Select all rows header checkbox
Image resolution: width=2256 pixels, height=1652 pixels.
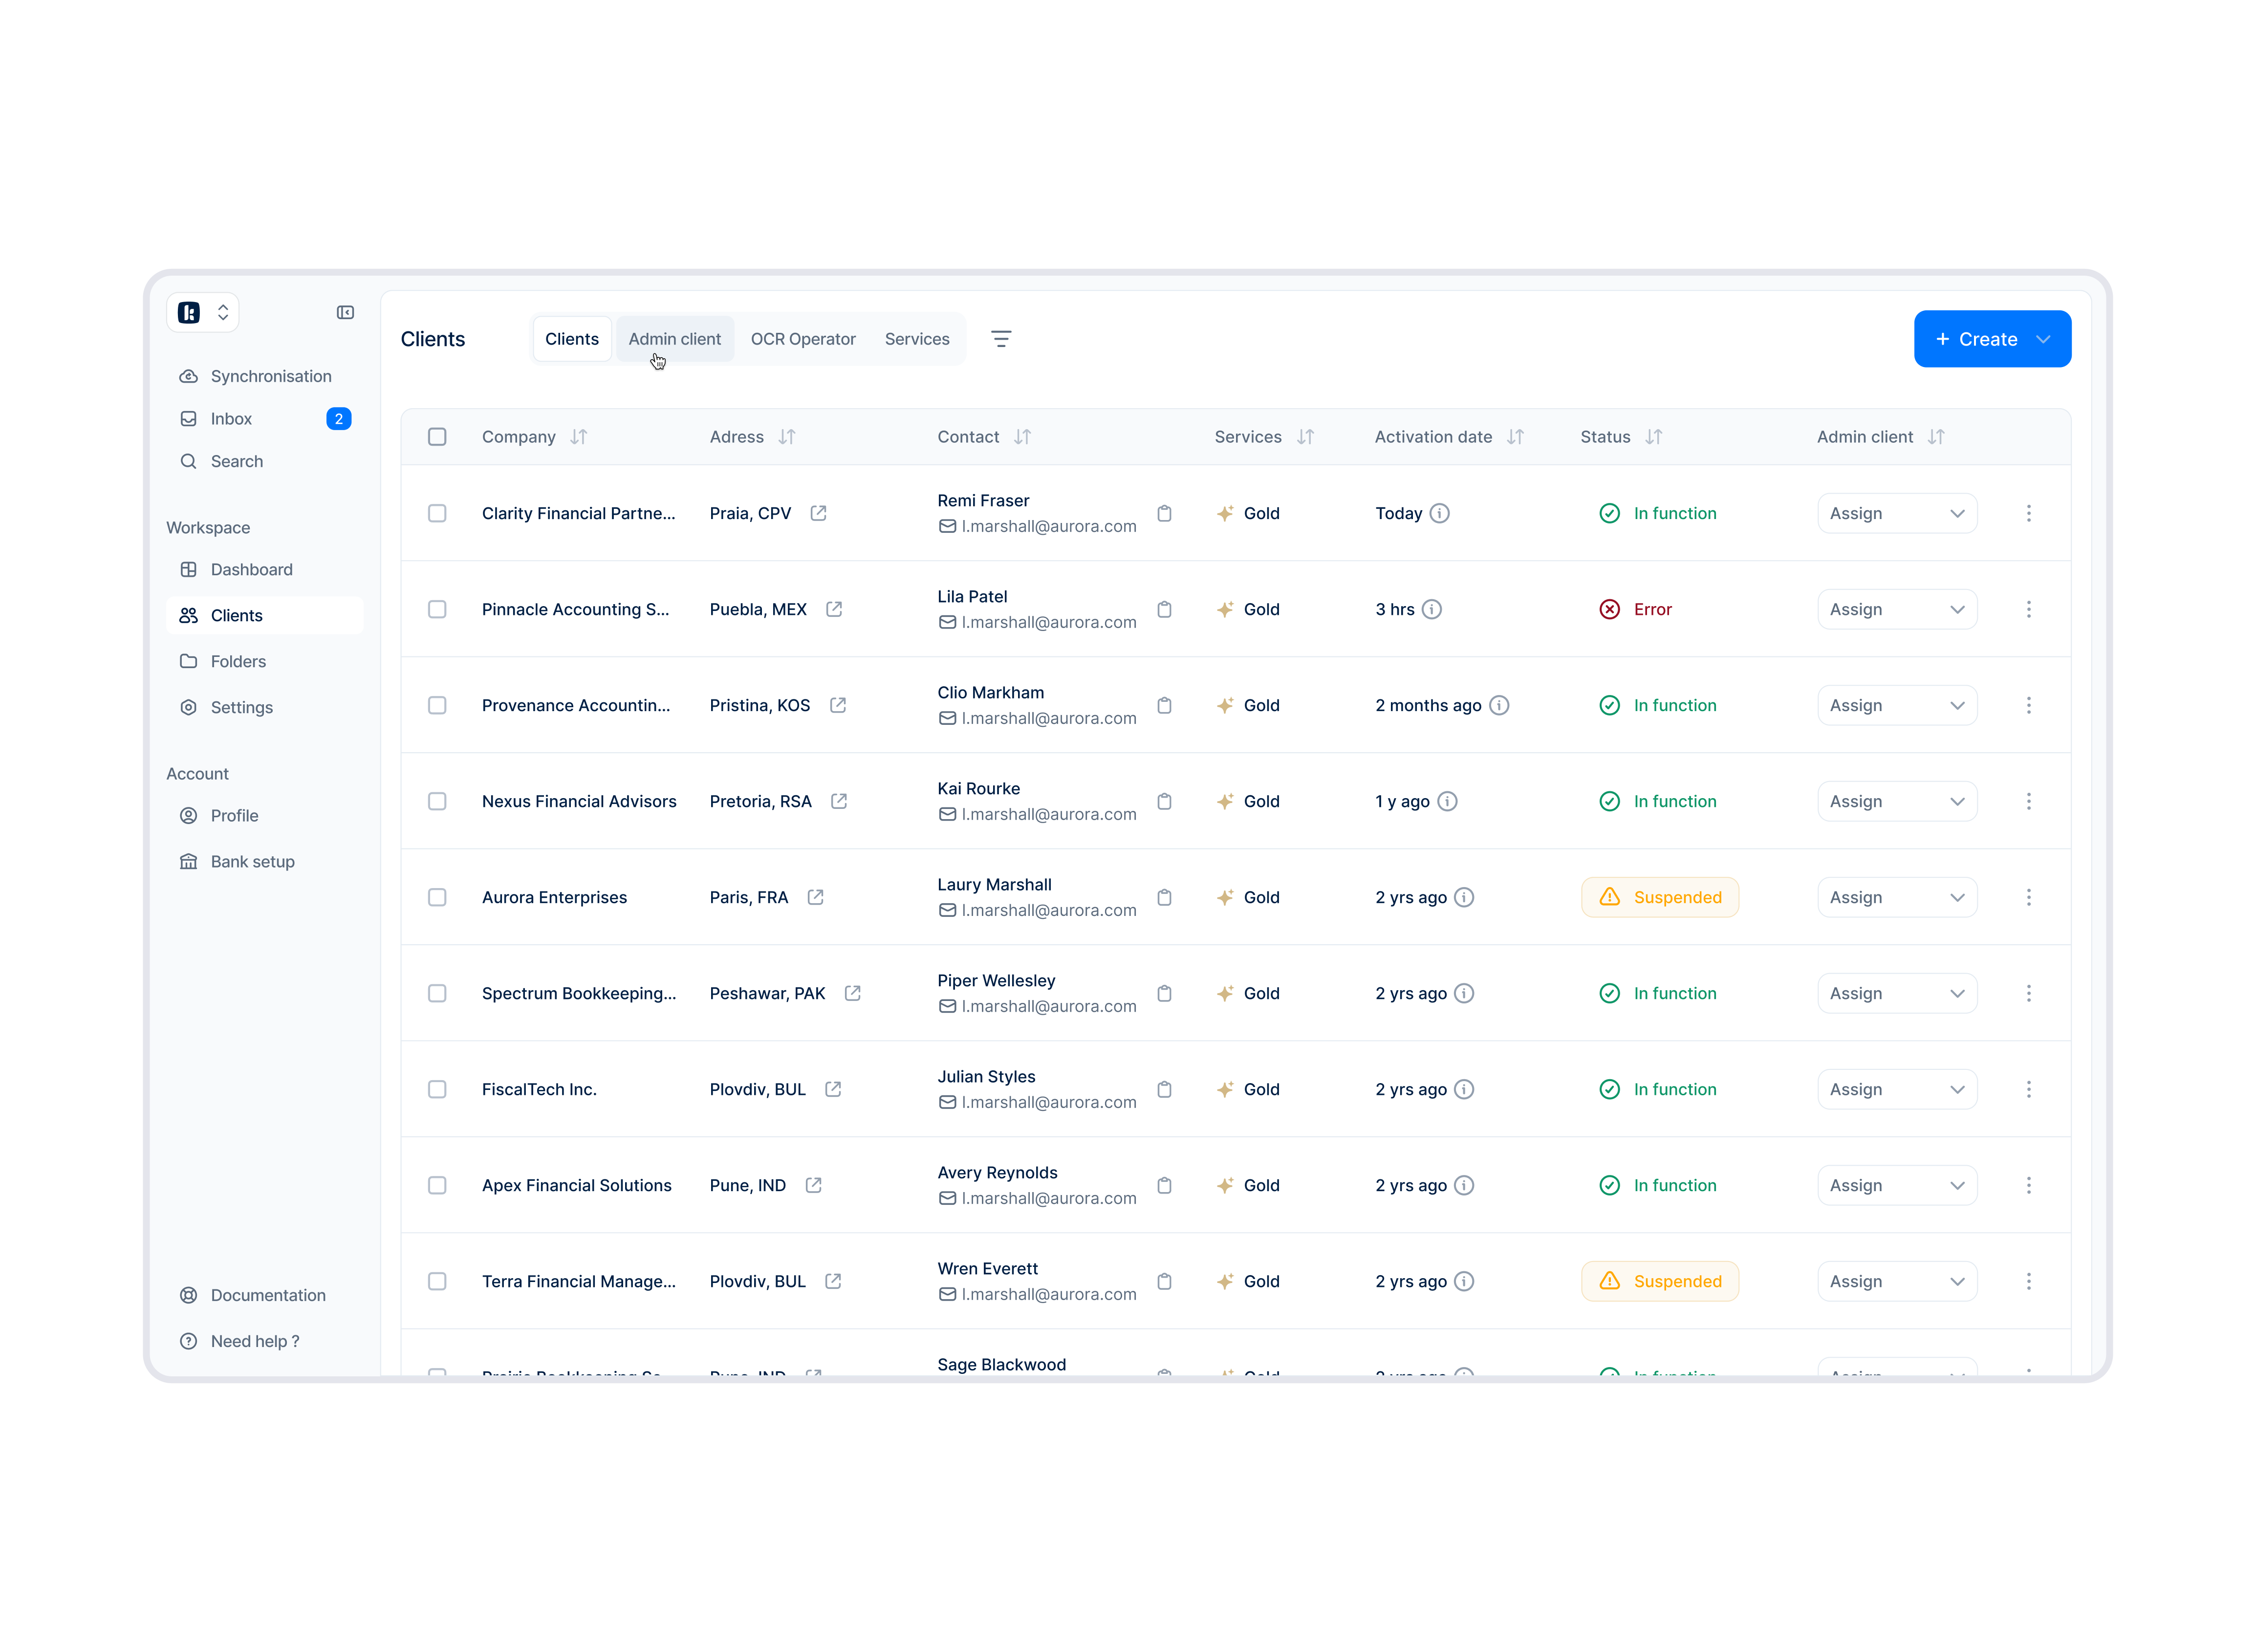pyautogui.click(x=437, y=437)
